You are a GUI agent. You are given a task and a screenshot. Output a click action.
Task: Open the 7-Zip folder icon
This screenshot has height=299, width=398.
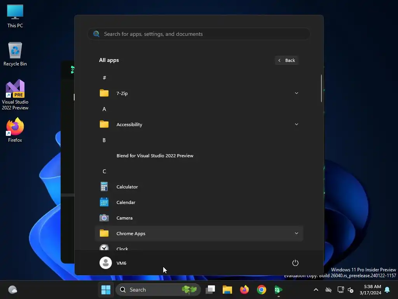(x=104, y=93)
